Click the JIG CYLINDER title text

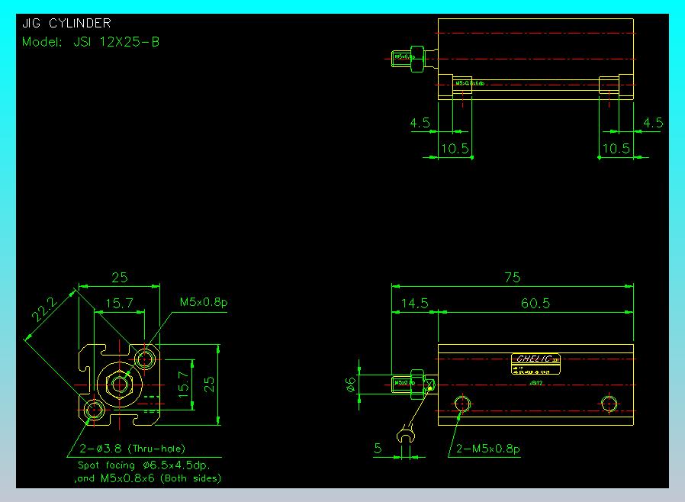point(66,24)
